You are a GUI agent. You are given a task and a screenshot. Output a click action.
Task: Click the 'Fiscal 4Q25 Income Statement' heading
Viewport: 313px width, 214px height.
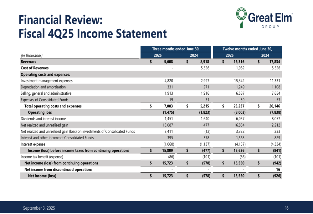[x=93, y=33]
